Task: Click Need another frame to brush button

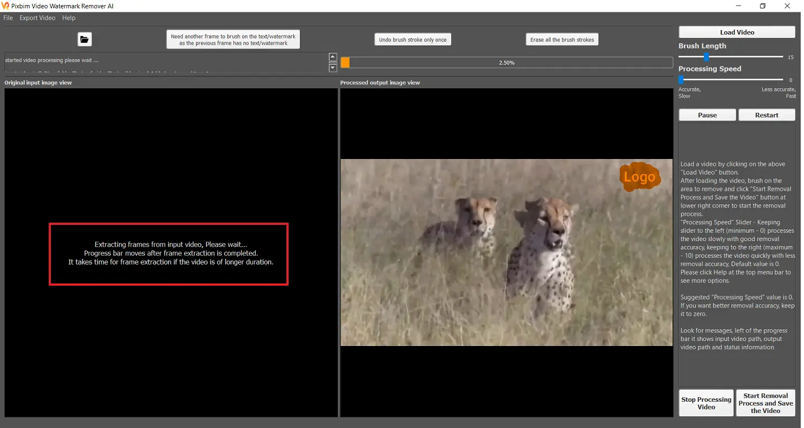Action: [233, 40]
